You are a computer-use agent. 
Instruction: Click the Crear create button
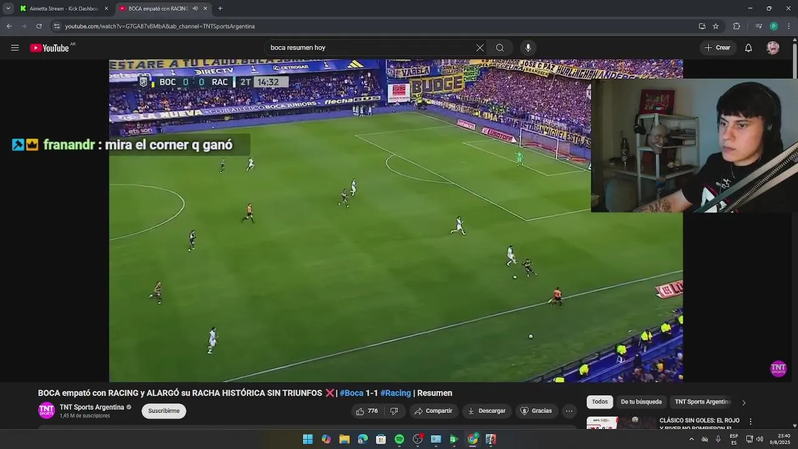tap(717, 48)
